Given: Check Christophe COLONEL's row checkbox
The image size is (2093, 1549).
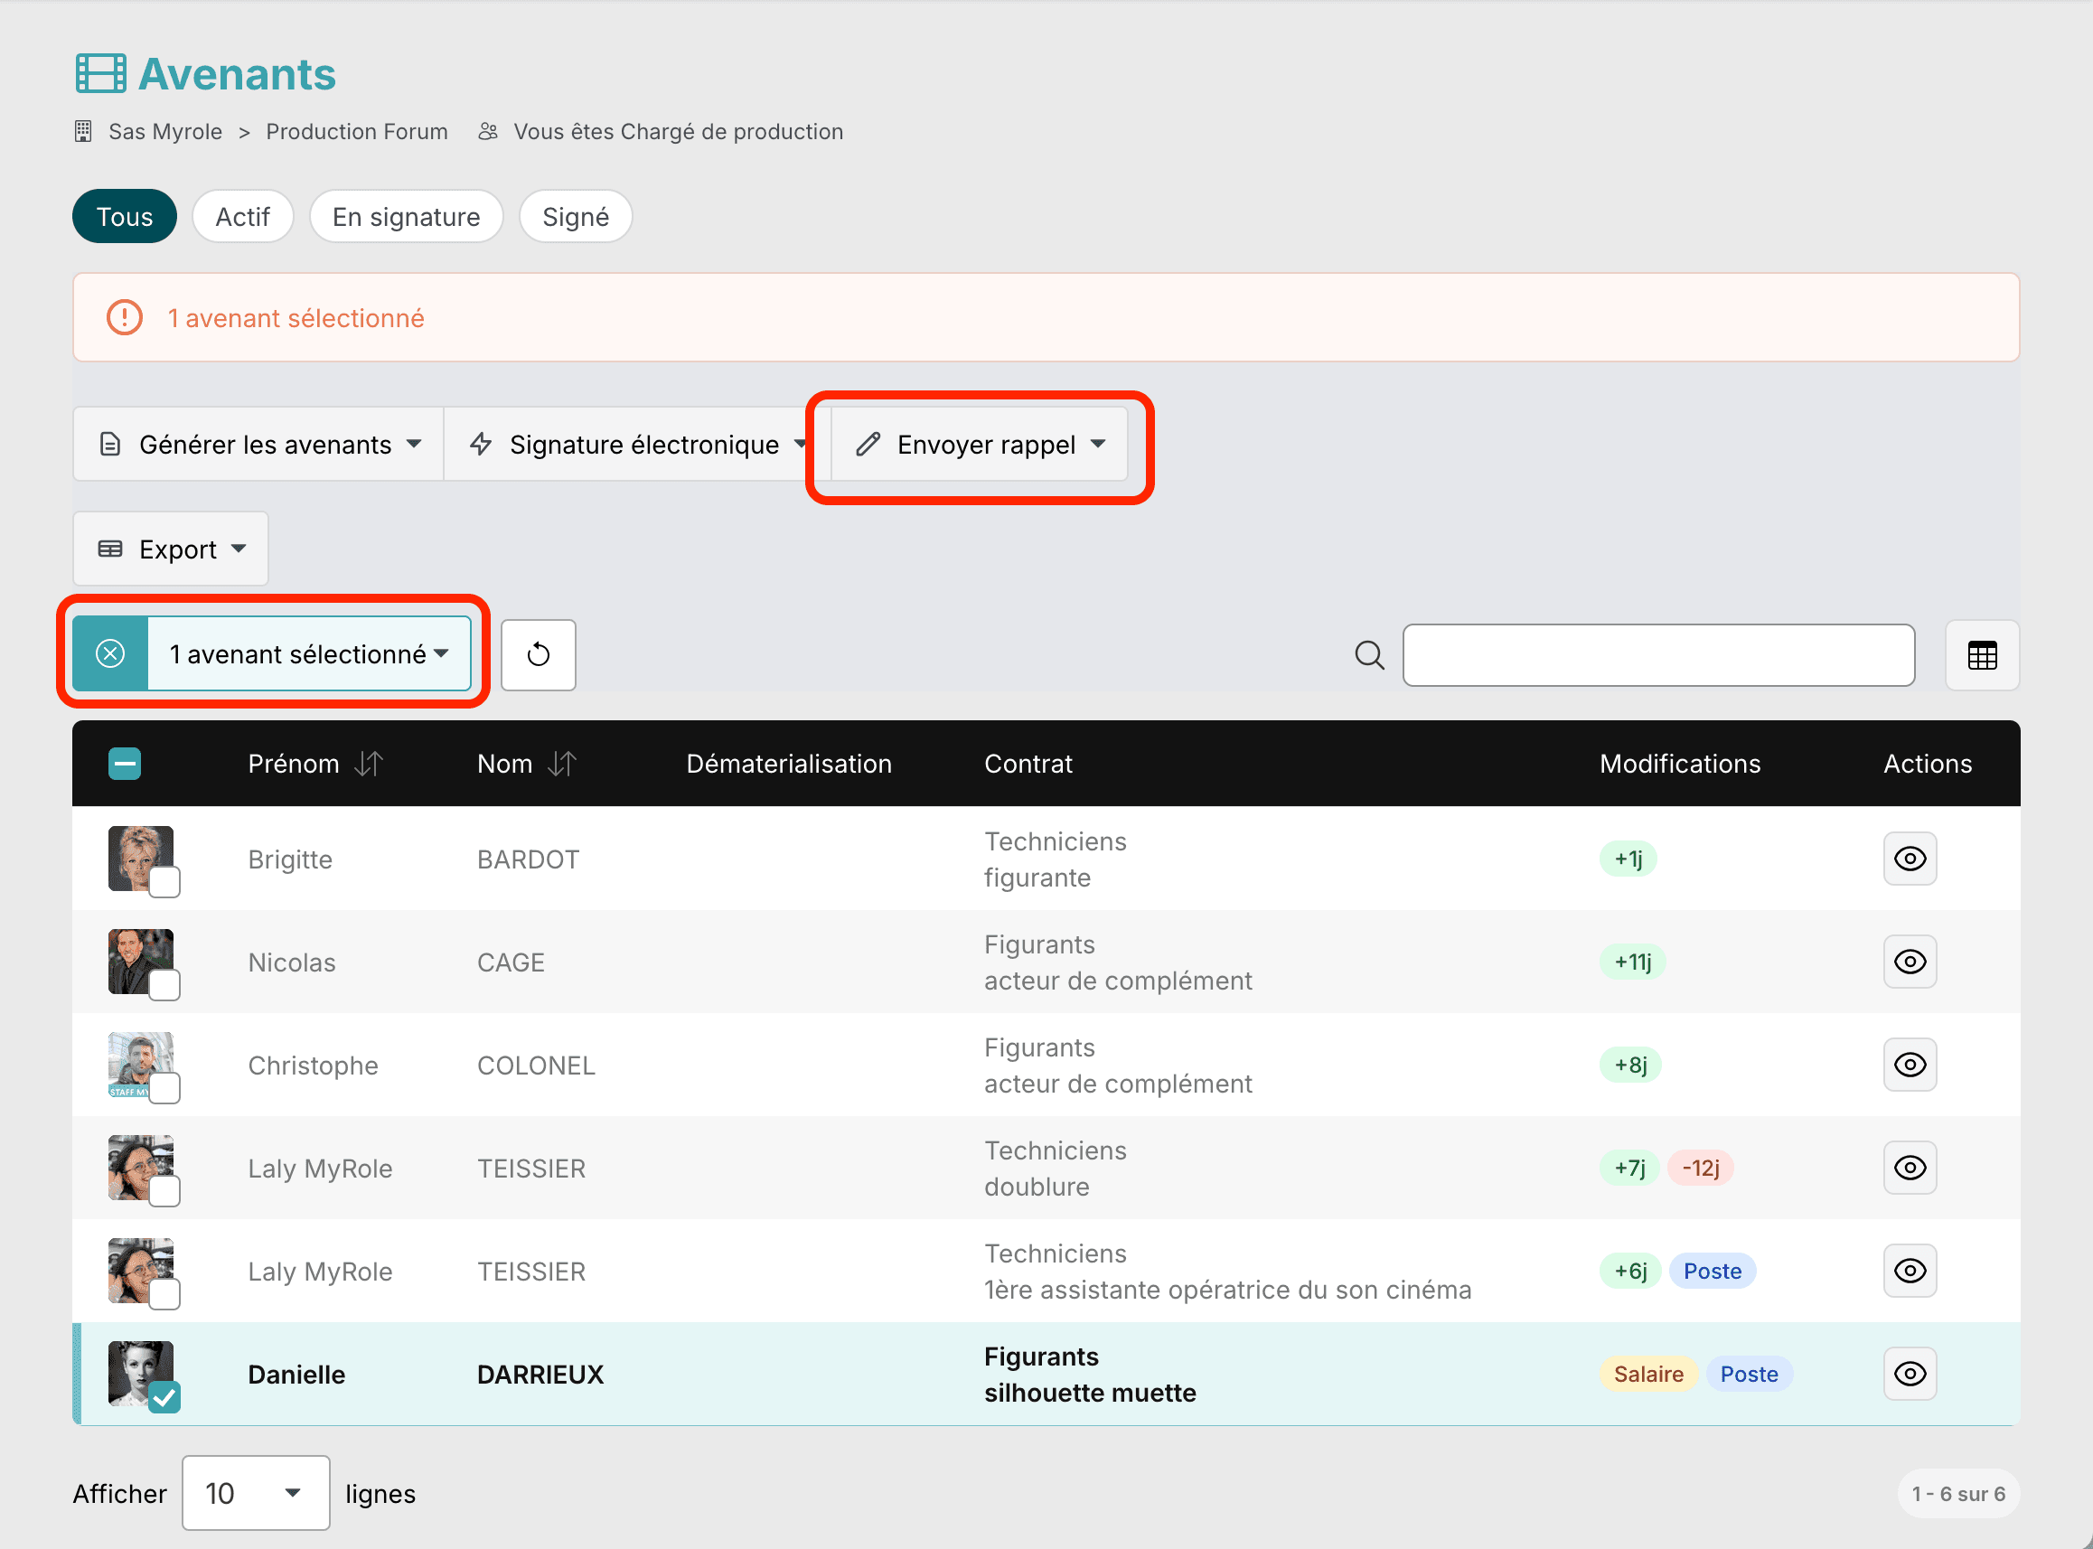Looking at the screenshot, I should click(165, 1088).
